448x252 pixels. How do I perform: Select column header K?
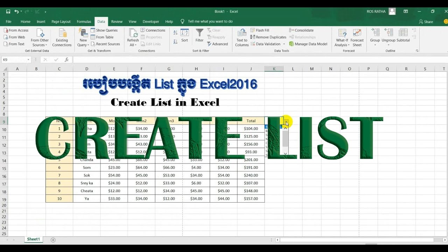click(x=274, y=69)
